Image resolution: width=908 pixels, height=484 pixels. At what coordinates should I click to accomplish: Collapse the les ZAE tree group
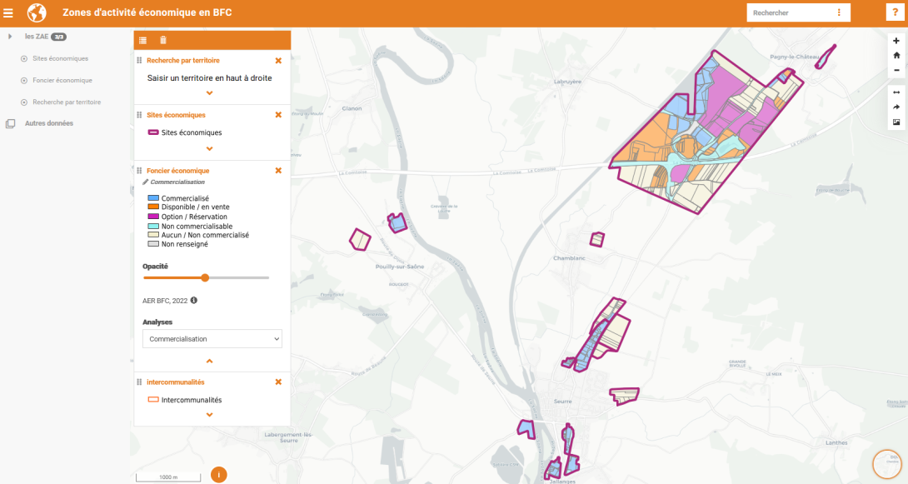pyautogui.click(x=10, y=37)
